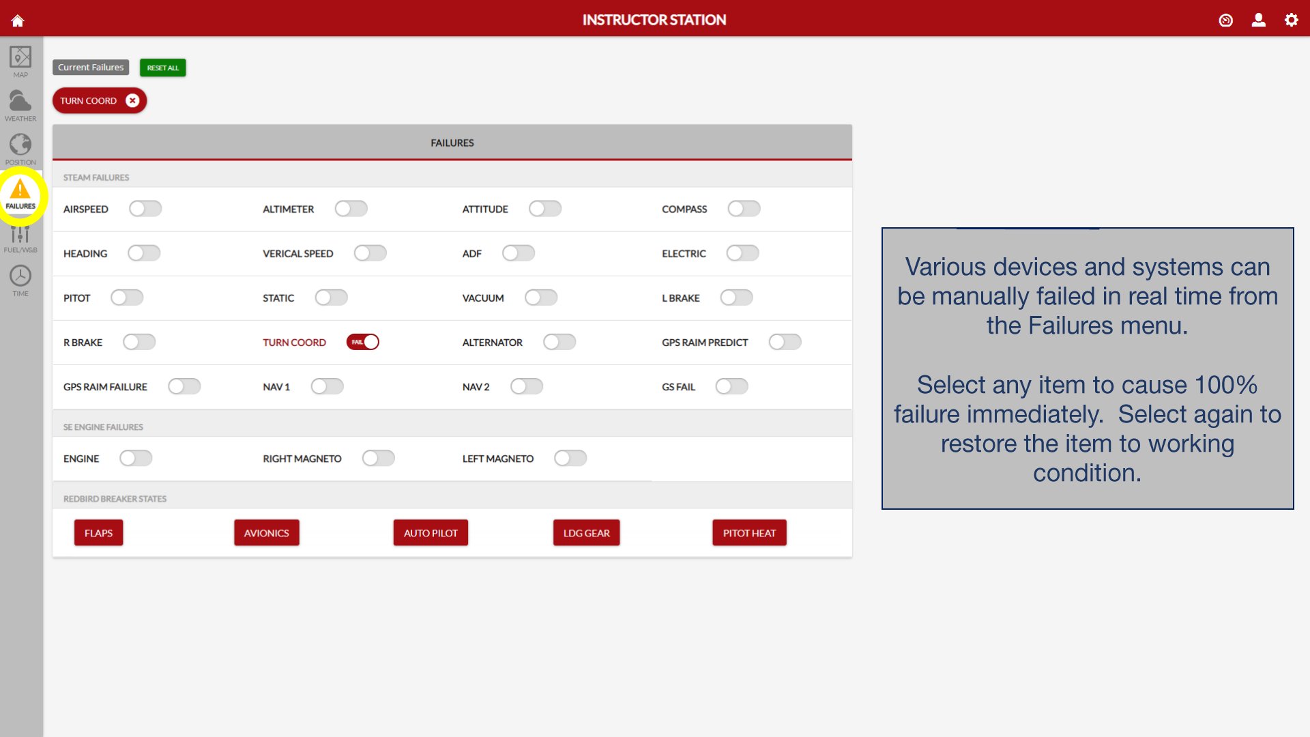The width and height of the screenshot is (1310, 737).
Task: Click the gauge icon in header
Action: 1226,20
